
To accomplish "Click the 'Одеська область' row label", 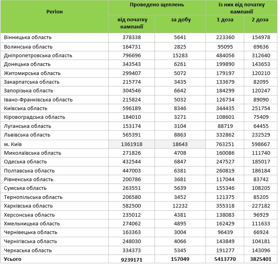I will (x=25, y=162).
